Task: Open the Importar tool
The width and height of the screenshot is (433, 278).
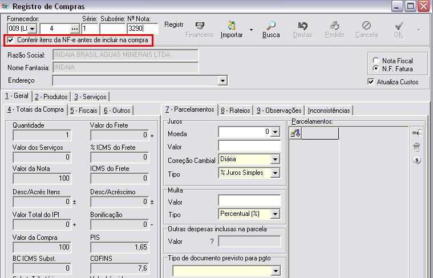Action: pos(232,27)
